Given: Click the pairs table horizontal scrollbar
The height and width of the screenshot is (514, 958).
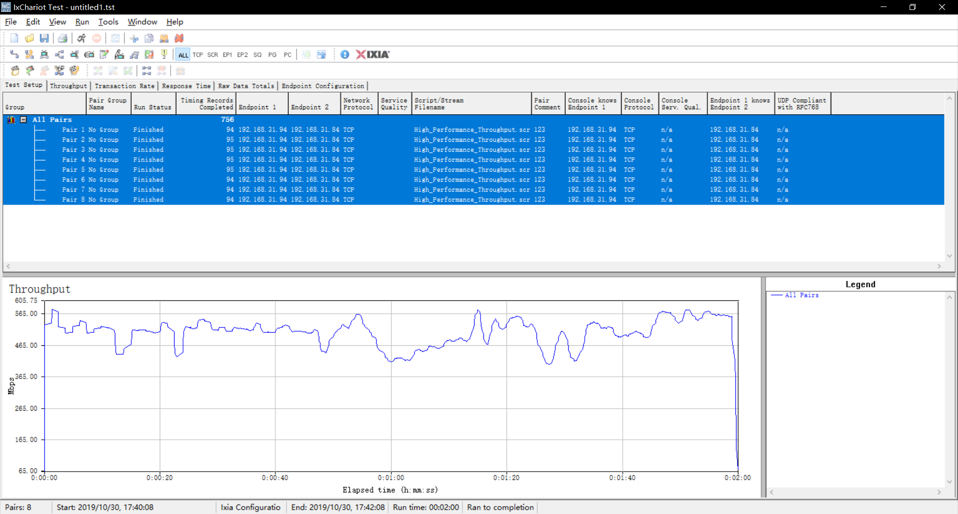Looking at the screenshot, I should point(474,266).
